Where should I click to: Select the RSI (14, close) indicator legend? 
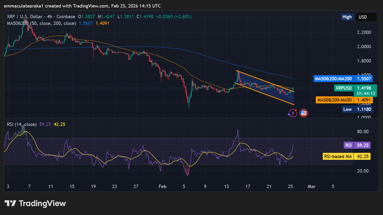point(22,124)
